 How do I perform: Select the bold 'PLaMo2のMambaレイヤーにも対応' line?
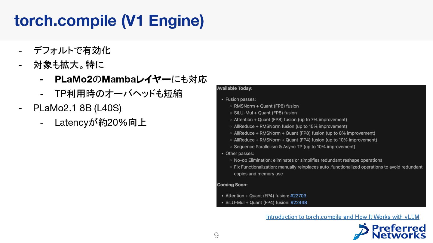(x=131, y=79)
